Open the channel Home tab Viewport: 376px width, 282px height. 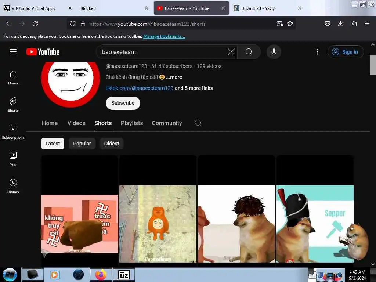[50, 123]
